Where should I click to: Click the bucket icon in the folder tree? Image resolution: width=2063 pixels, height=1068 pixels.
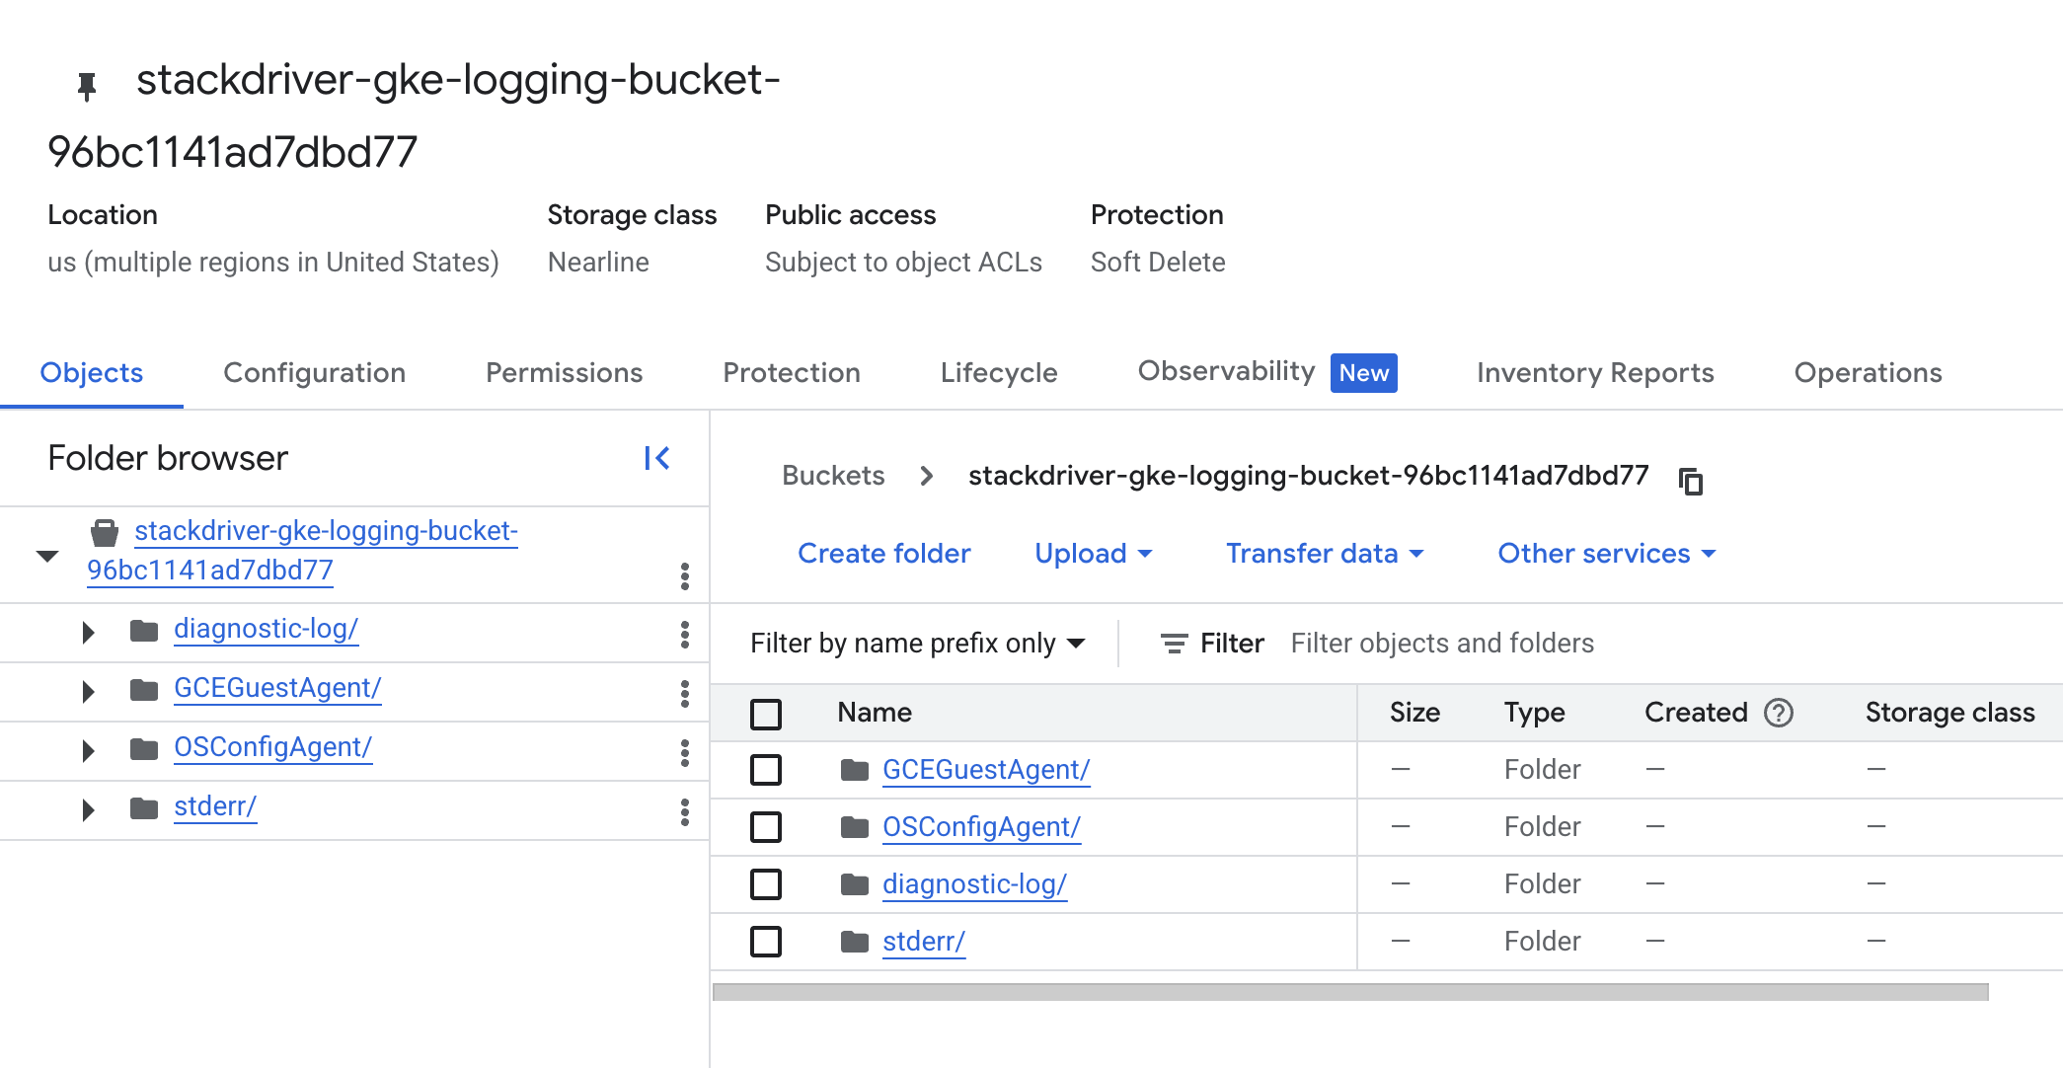tap(105, 533)
